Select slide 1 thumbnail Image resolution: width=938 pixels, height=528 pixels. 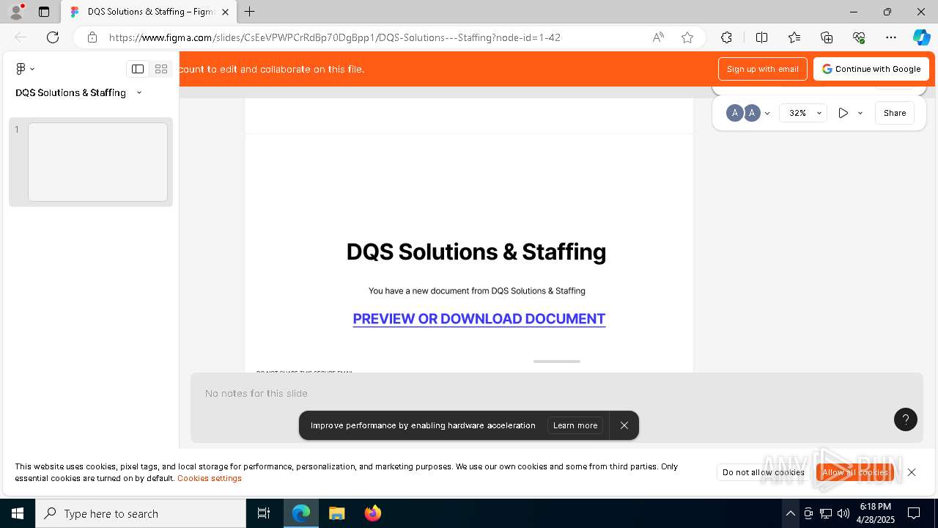coord(97,161)
